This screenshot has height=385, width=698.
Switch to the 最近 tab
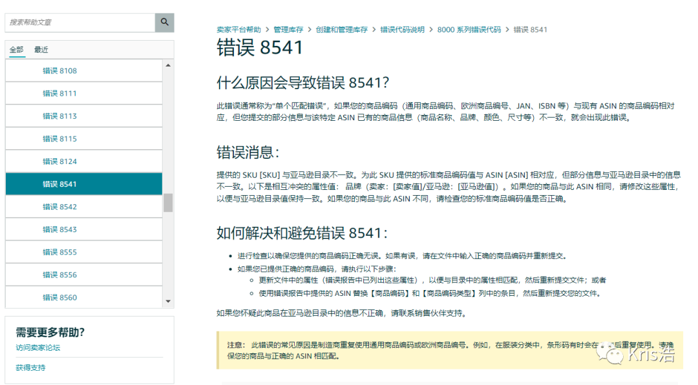click(x=41, y=49)
